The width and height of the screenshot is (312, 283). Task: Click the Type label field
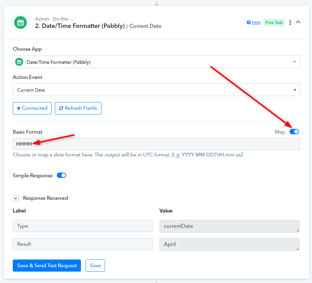(x=83, y=226)
